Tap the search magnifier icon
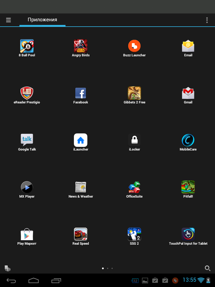 (207, 268)
